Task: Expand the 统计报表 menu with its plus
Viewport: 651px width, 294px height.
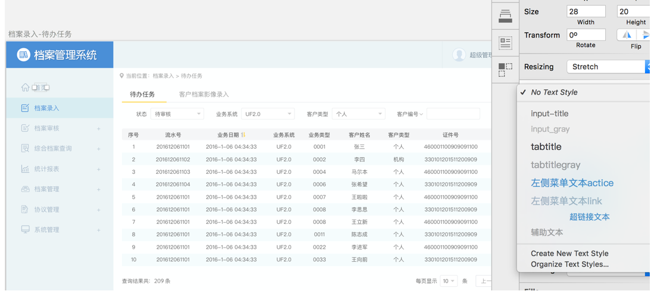Action: click(99, 169)
